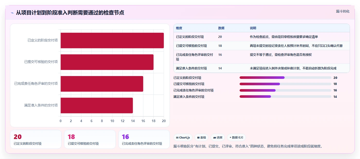Click progress list label 满足准入条件的交付项
The width and height of the screenshot is (360, 159).
(189, 97)
